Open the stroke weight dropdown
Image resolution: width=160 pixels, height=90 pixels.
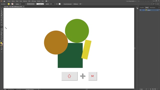(x=25, y=4)
